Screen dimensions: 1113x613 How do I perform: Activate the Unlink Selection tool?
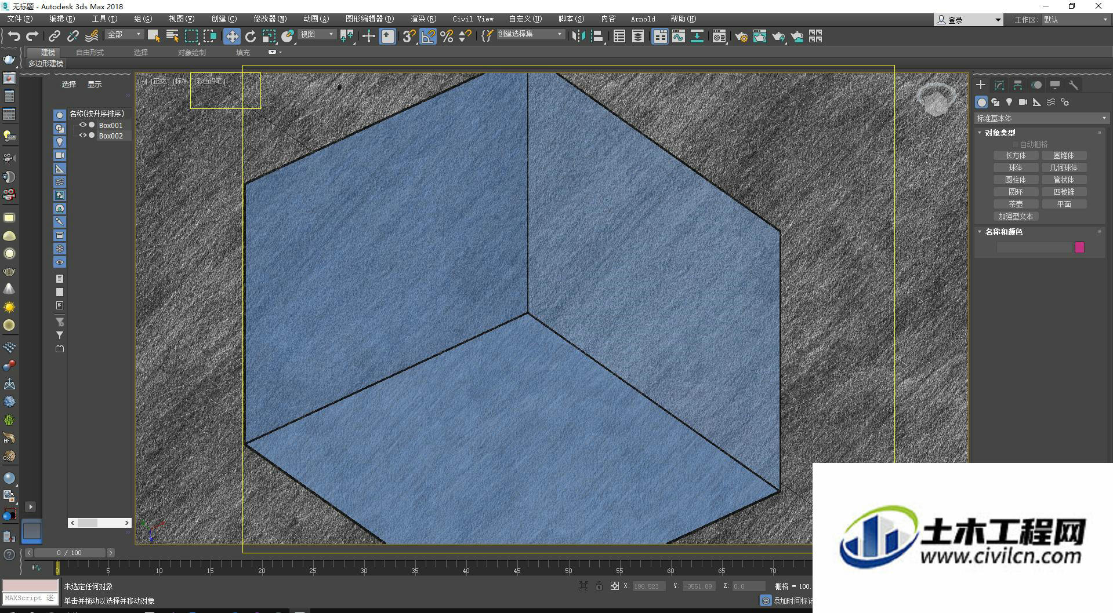pyautogui.click(x=72, y=37)
